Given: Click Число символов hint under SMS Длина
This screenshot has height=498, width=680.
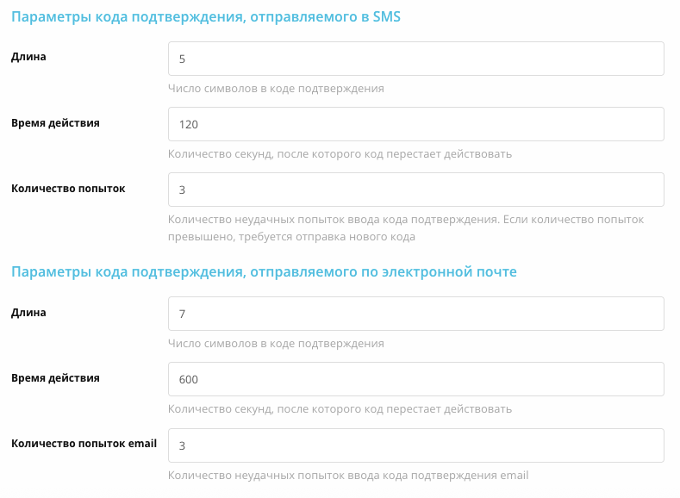Looking at the screenshot, I should point(276,88).
